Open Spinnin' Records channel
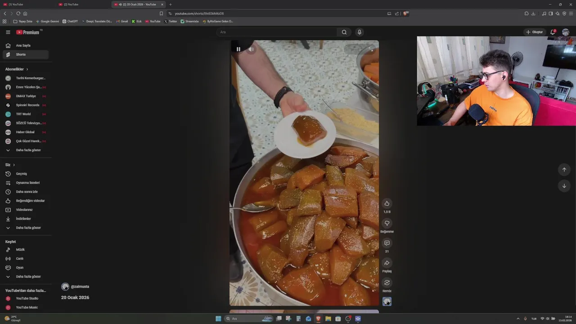 pyautogui.click(x=26, y=105)
